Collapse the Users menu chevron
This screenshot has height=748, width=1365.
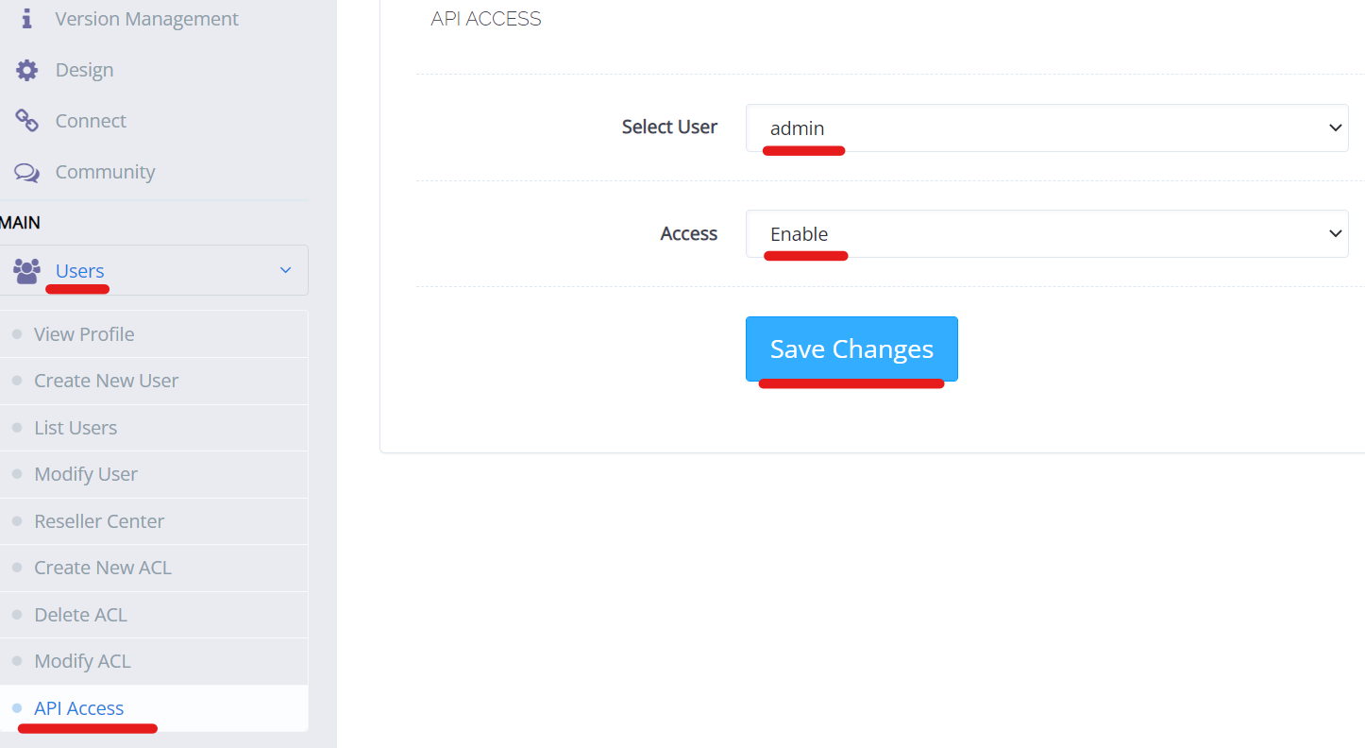tap(286, 271)
